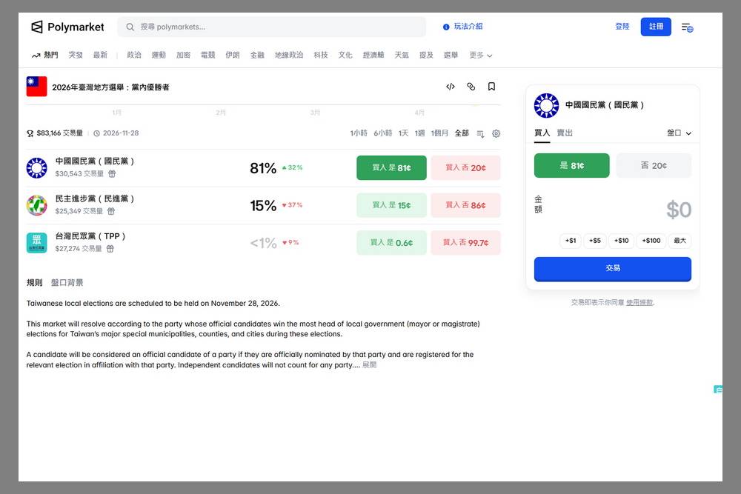Open the chat widget in bottom right corner

coord(717,389)
